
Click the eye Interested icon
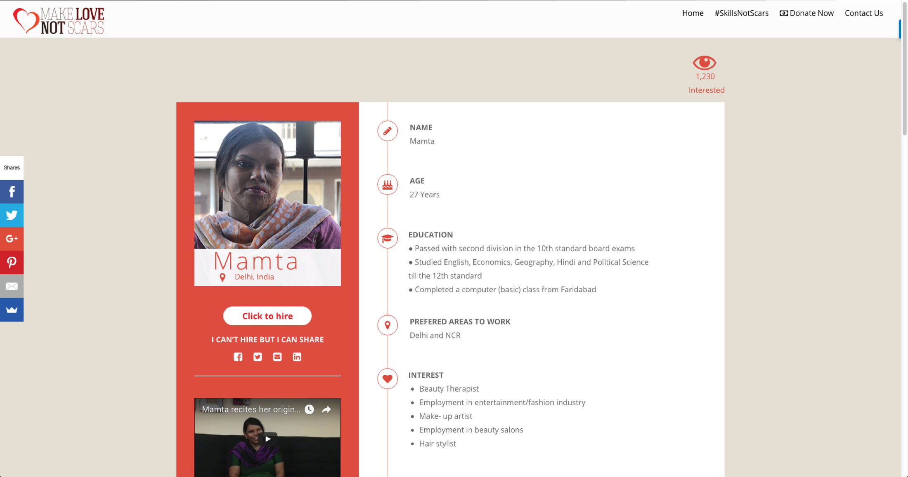705,63
